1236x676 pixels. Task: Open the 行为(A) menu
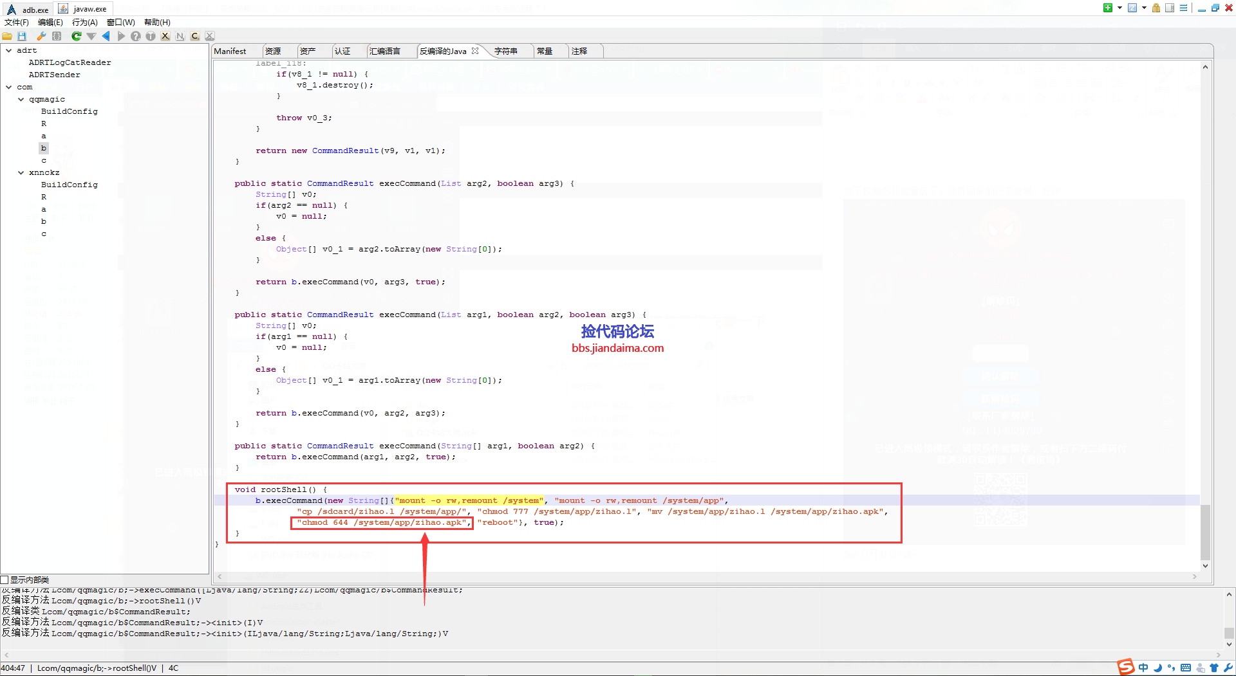(x=85, y=22)
